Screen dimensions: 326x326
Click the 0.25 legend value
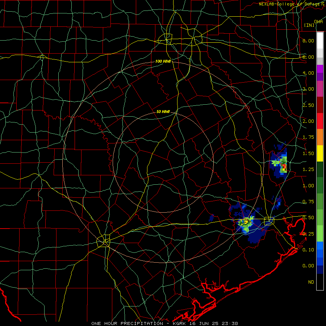[x=308, y=234]
